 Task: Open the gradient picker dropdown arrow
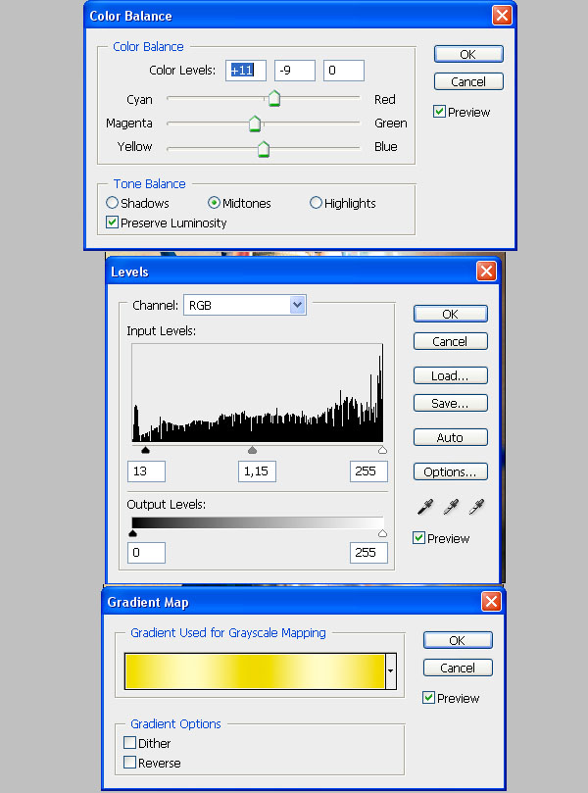390,670
